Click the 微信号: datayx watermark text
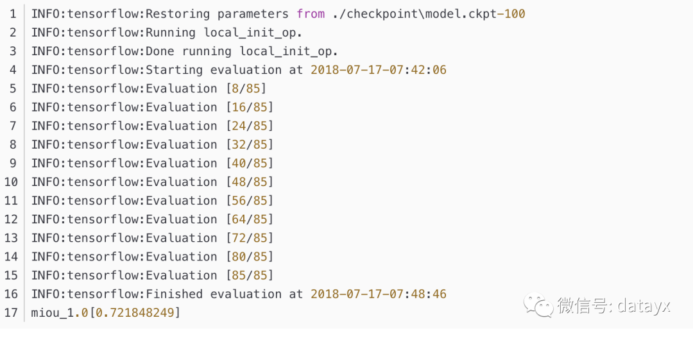Image resolution: width=693 pixels, height=338 pixels. pyautogui.click(x=613, y=305)
